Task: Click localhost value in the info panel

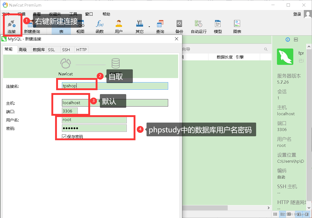Action: click(286, 114)
